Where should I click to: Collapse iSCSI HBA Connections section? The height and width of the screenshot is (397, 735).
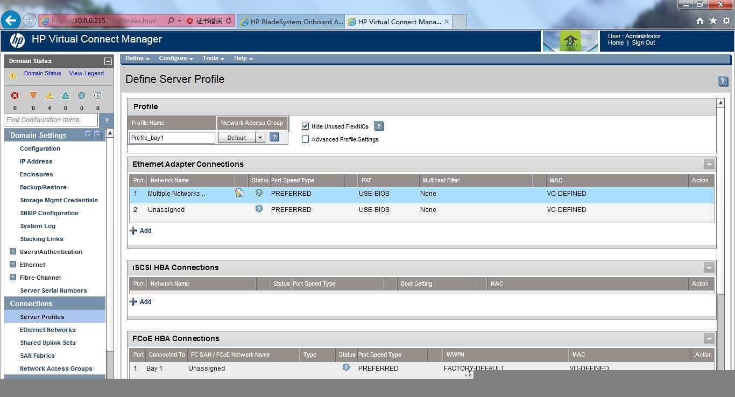tap(709, 267)
